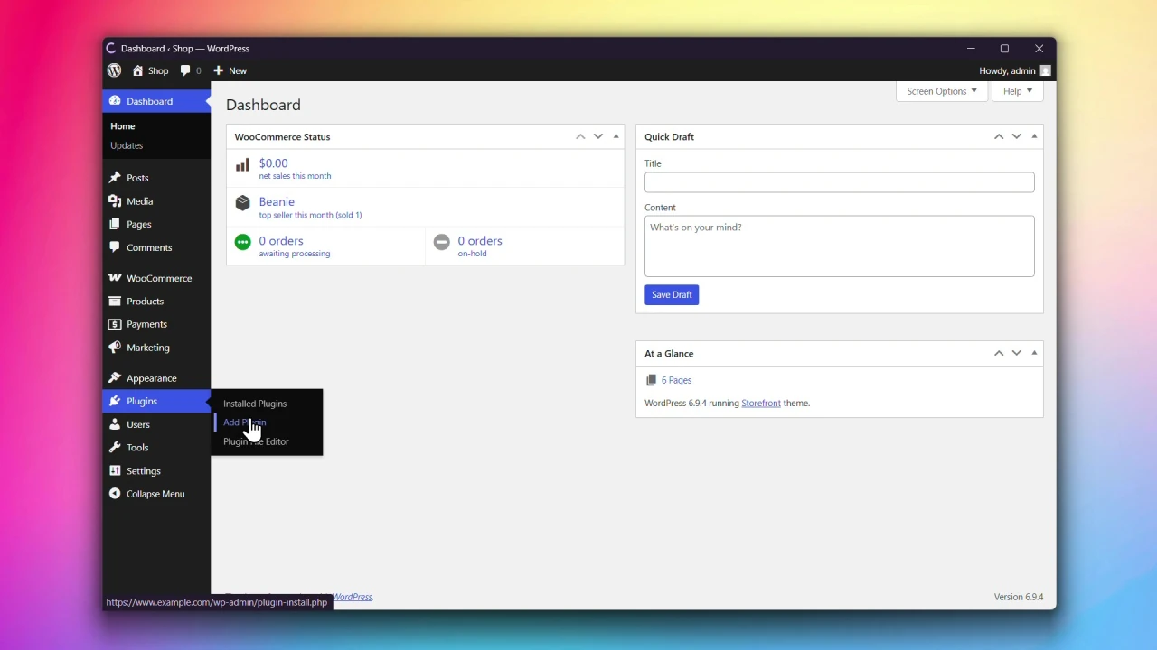Image resolution: width=1157 pixels, height=650 pixels.
Task: Click the Comments speech bubble icon in sidebar
Action: coord(115,247)
